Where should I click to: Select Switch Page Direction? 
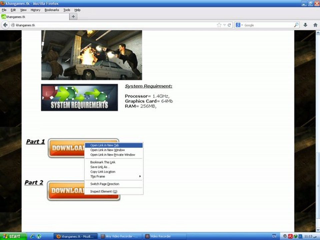pyautogui.click(x=114, y=184)
